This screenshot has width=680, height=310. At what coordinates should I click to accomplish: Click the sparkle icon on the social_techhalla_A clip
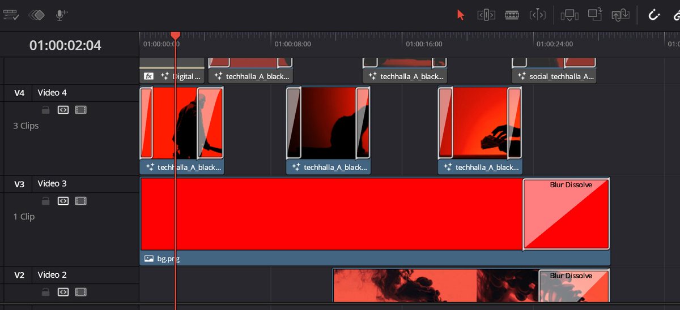pos(521,76)
